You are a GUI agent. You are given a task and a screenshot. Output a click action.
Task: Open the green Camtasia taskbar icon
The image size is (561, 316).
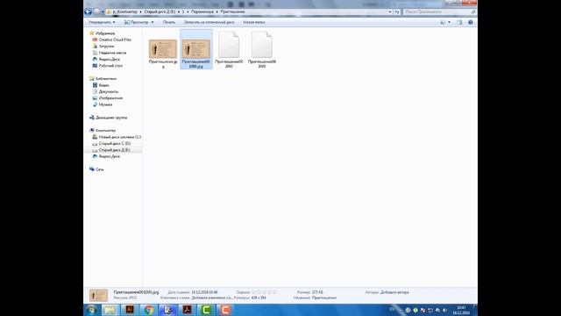coord(206,310)
